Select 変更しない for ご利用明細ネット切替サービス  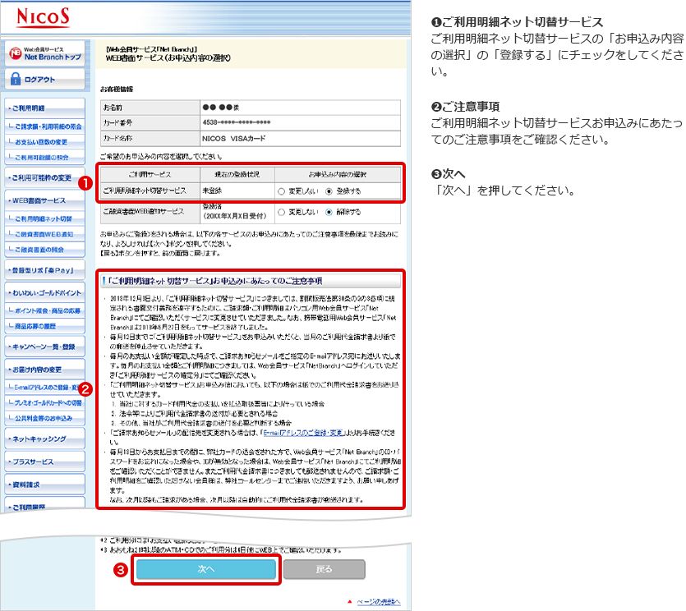[283, 191]
